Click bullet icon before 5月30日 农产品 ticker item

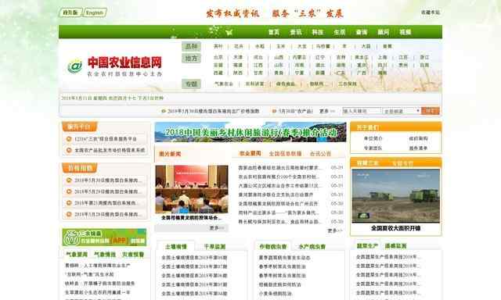click(274, 111)
